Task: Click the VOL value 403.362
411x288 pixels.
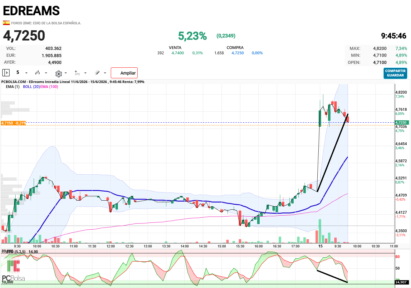Action: coord(53,48)
